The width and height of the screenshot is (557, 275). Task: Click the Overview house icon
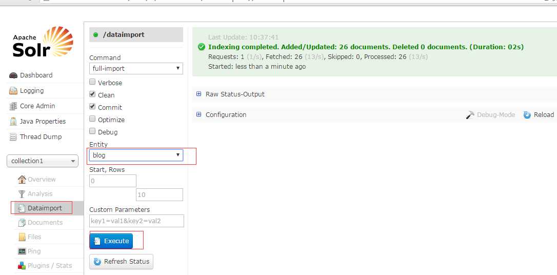pyautogui.click(x=22, y=180)
